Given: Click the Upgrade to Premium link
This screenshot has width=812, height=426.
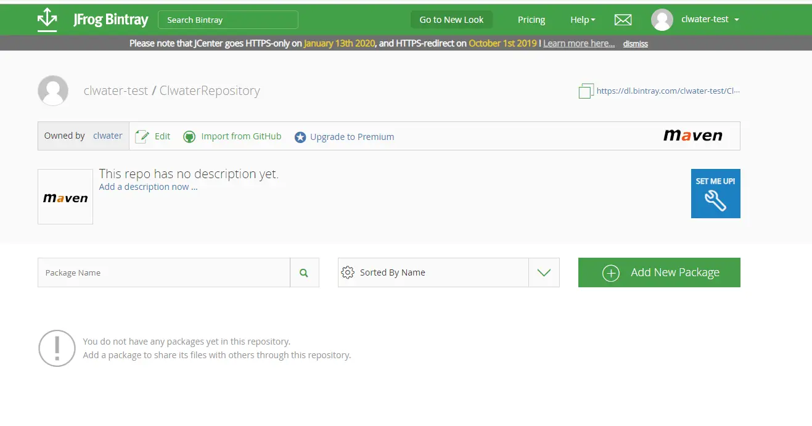Looking at the screenshot, I should pos(352,137).
